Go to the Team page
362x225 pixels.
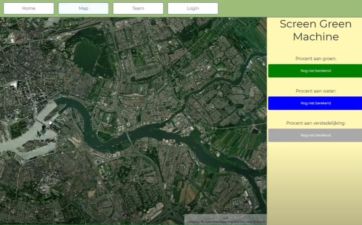138,8
